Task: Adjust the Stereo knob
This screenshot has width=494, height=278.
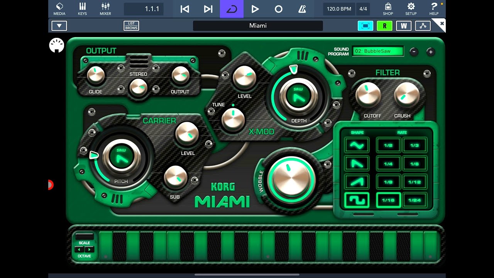Action: tap(138, 88)
